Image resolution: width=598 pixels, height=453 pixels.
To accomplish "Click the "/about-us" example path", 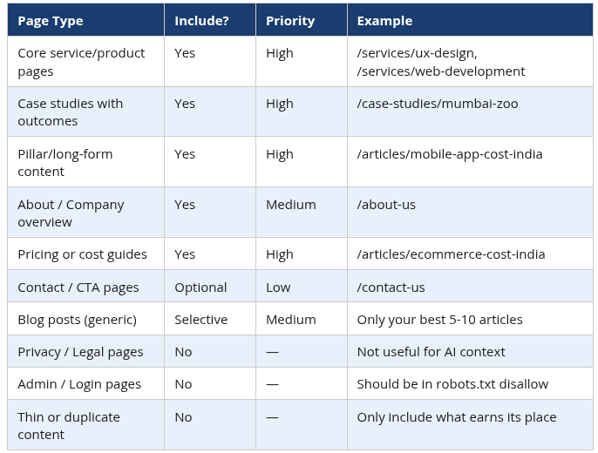I will click(386, 205).
